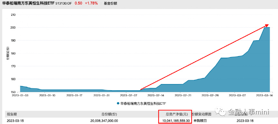Viewport: 278px width, 124px height.
Task: Click y-axis label 160
Action: [13, 79]
